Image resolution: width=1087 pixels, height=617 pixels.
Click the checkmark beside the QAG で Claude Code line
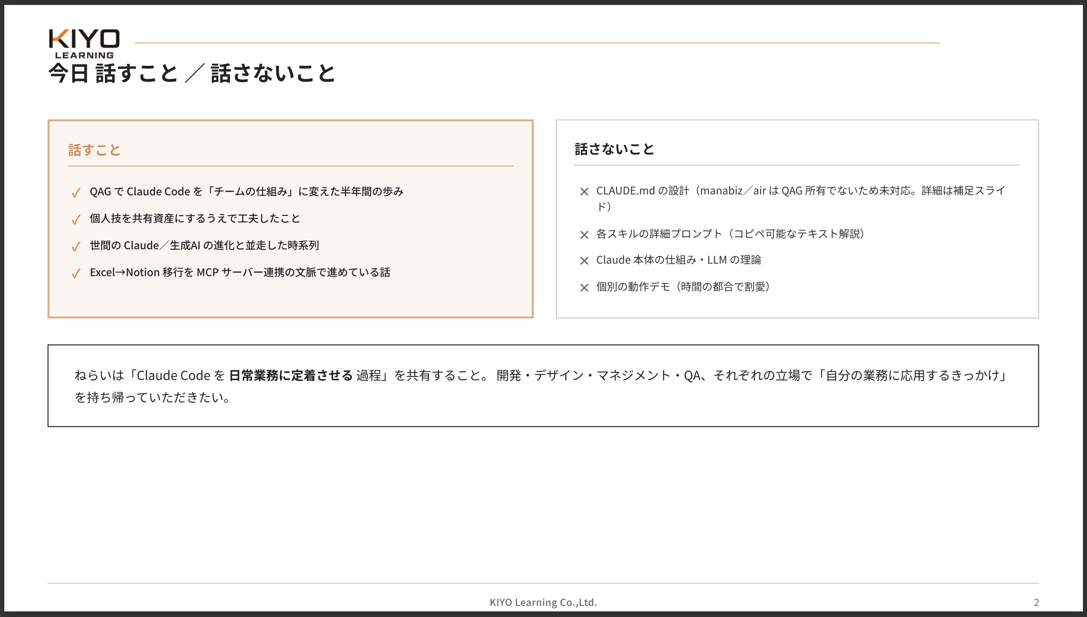point(76,192)
